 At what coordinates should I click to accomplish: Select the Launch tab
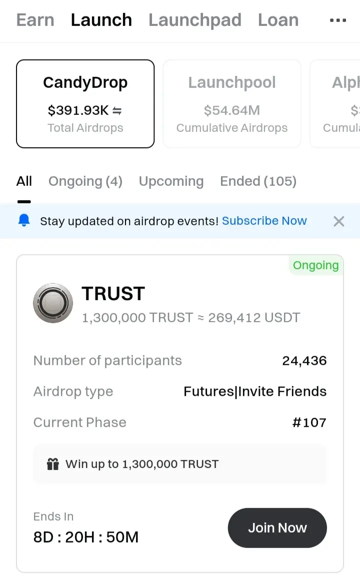pos(101,20)
